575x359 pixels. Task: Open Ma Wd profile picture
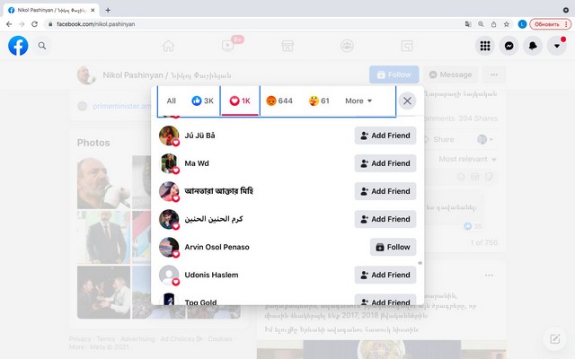pos(169,163)
